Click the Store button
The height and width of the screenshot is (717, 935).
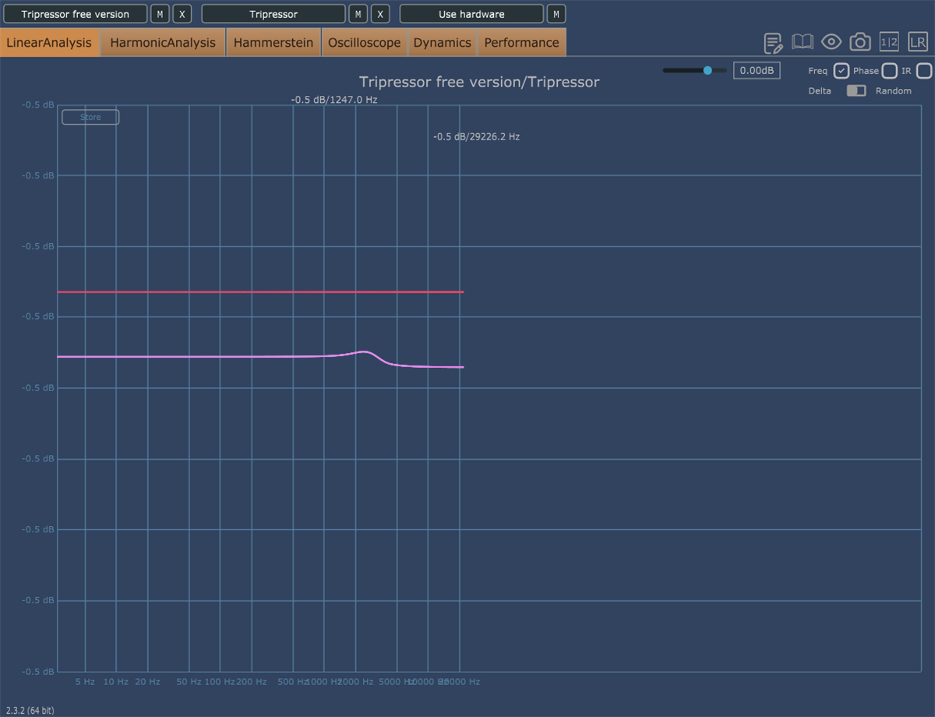(x=90, y=117)
